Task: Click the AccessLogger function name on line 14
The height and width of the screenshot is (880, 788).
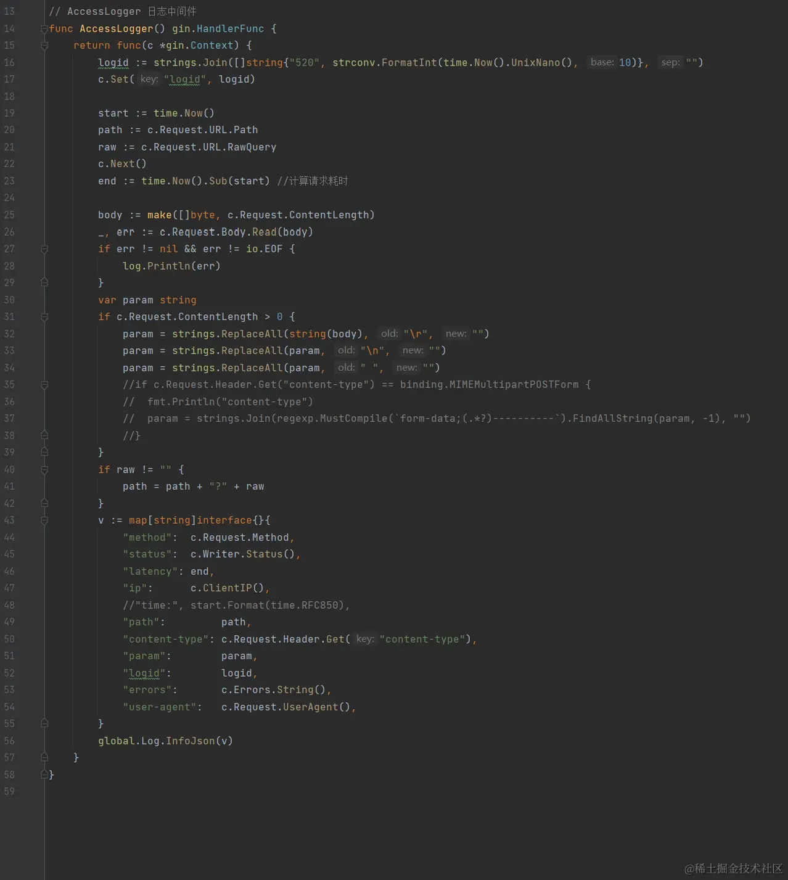Action: 116,29
